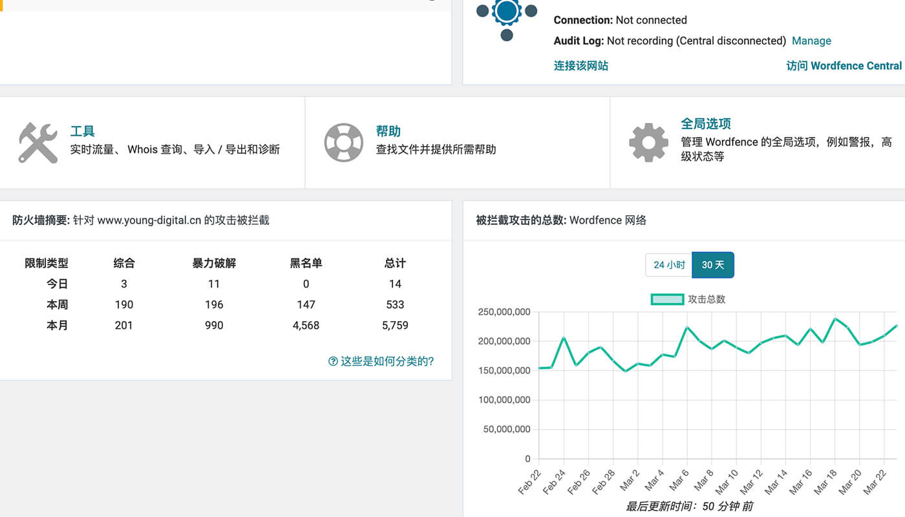The height and width of the screenshot is (517, 905).
Task: Click the 连接该网站 link
Action: pyautogui.click(x=581, y=65)
